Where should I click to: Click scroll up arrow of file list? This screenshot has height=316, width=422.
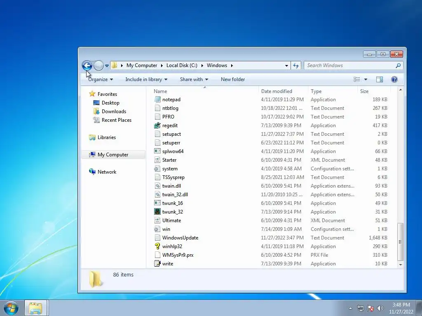coord(400,90)
